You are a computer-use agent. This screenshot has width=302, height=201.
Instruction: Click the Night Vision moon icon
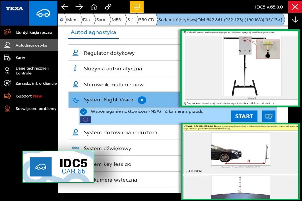click(75, 100)
